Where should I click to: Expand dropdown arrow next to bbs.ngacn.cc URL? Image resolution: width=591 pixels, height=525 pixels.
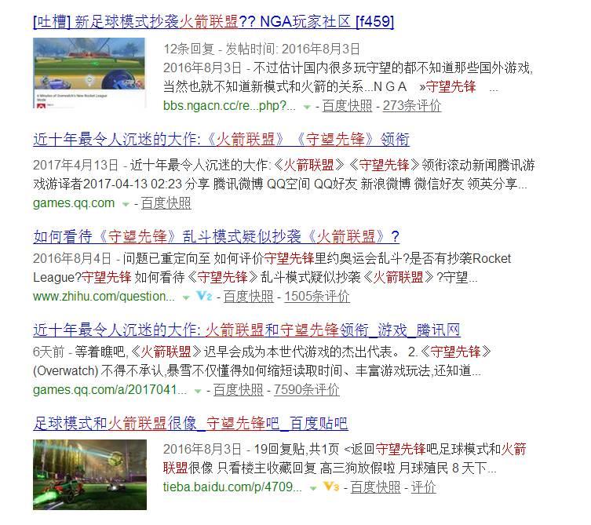(307, 108)
